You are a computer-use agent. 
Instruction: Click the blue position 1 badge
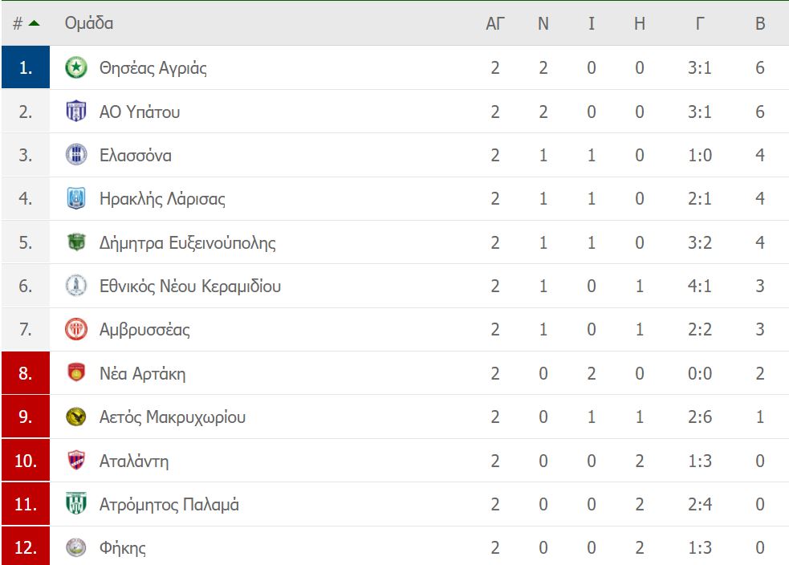pos(26,67)
